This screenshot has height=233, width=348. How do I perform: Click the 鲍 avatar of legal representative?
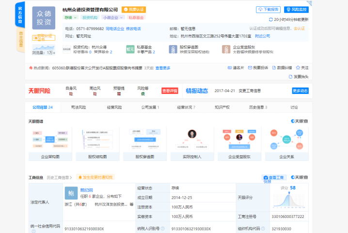(71, 193)
